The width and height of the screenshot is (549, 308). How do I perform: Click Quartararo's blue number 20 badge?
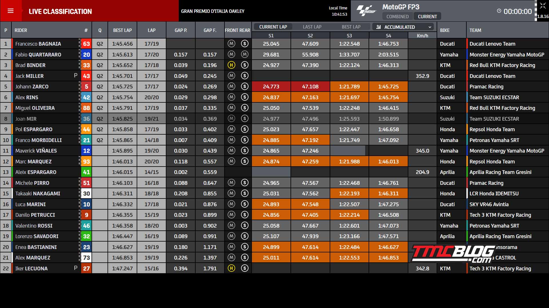86,54
